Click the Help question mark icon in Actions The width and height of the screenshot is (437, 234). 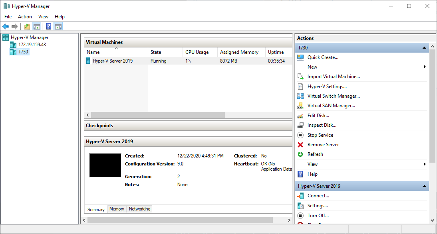pyautogui.click(x=300, y=174)
